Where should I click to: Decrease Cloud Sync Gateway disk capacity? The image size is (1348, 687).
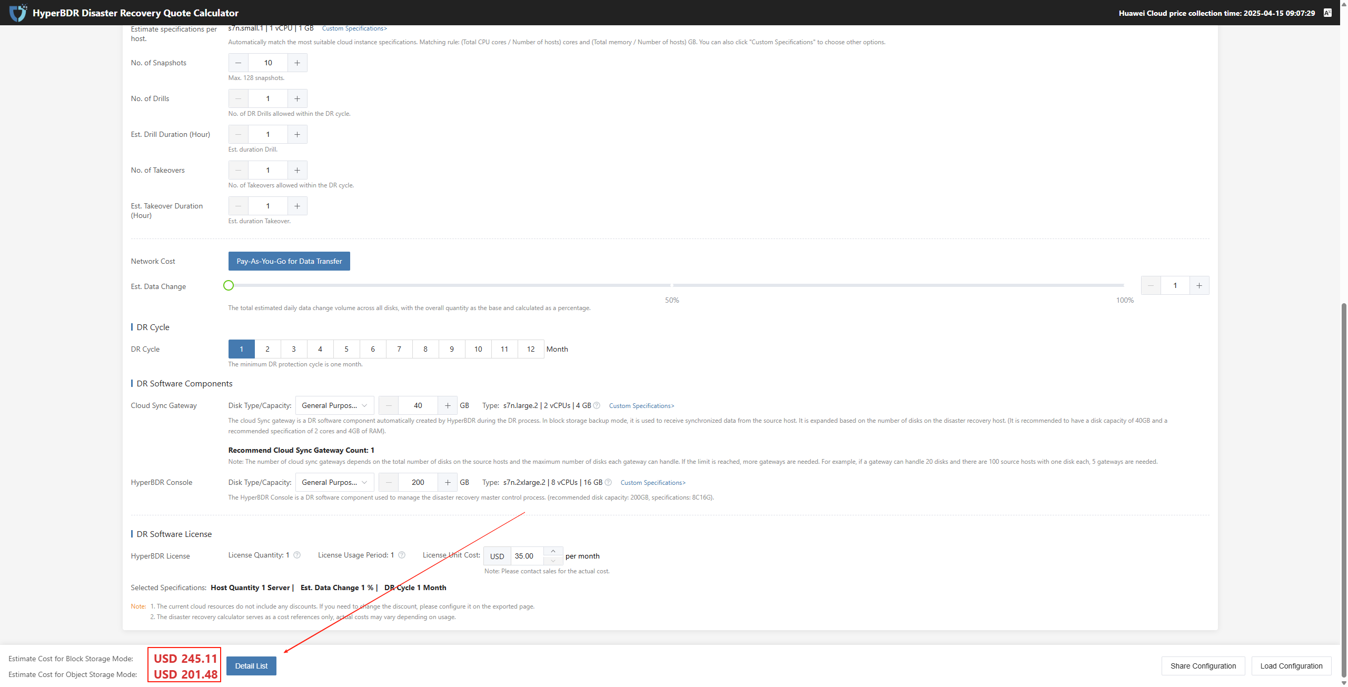point(389,405)
